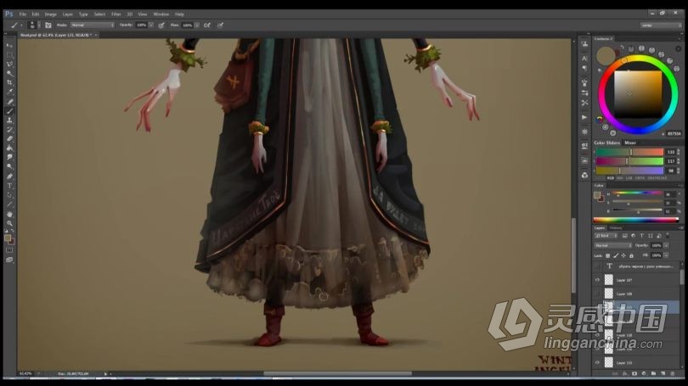688x386 pixels.
Task: Switch to the History tab
Action: (x=616, y=228)
